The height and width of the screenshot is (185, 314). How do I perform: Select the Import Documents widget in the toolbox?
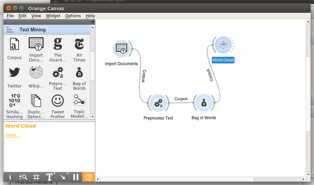click(36, 44)
